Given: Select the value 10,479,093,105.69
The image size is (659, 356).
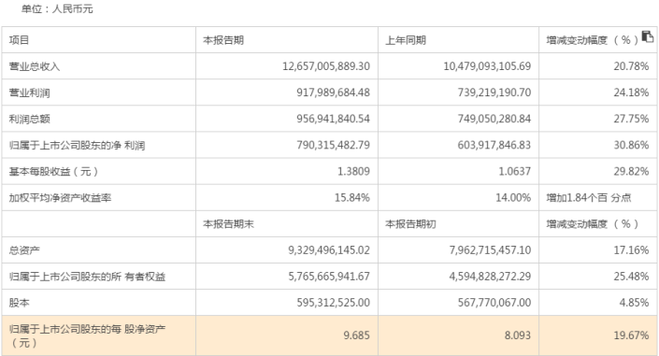Looking at the screenshot, I should coord(487,66).
